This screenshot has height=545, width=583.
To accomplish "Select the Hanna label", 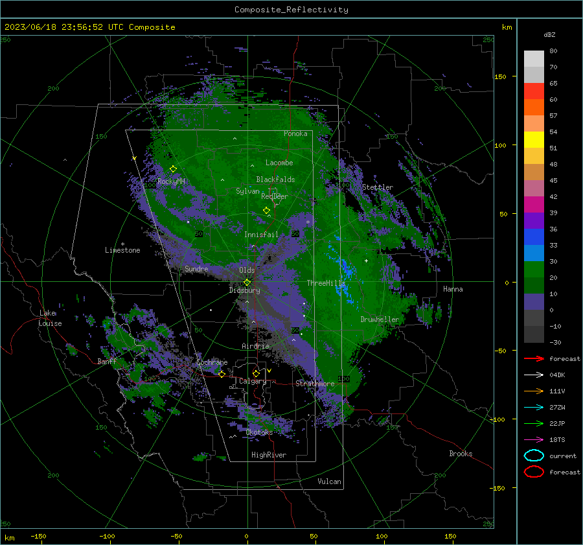I will point(453,289).
